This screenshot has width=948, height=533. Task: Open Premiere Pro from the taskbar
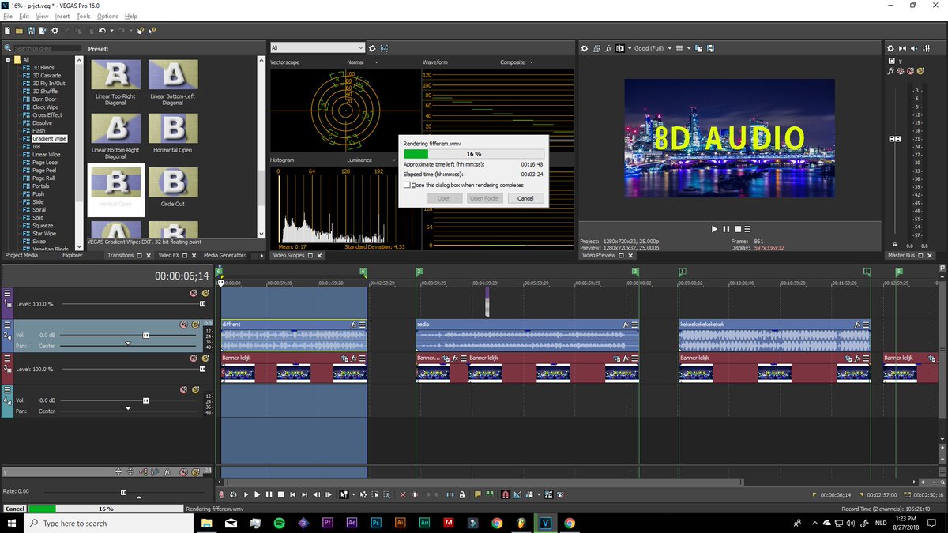tap(328, 523)
